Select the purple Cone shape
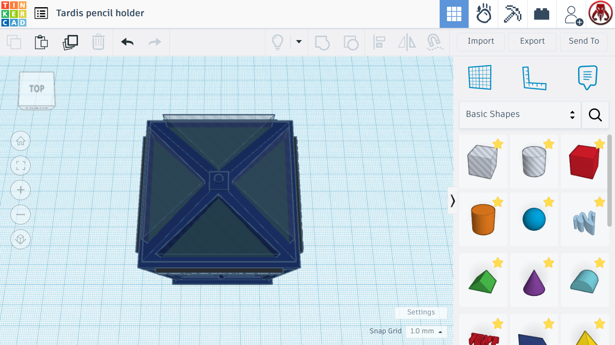This screenshot has height=345, width=615. point(534,280)
